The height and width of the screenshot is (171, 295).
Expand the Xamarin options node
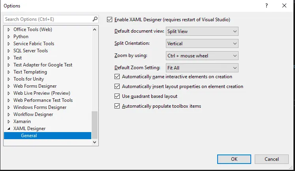tap(9, 121)
